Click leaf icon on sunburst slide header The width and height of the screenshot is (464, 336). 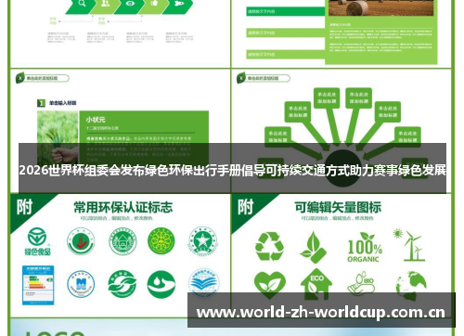pyautogui.click(x=241, y=78)
